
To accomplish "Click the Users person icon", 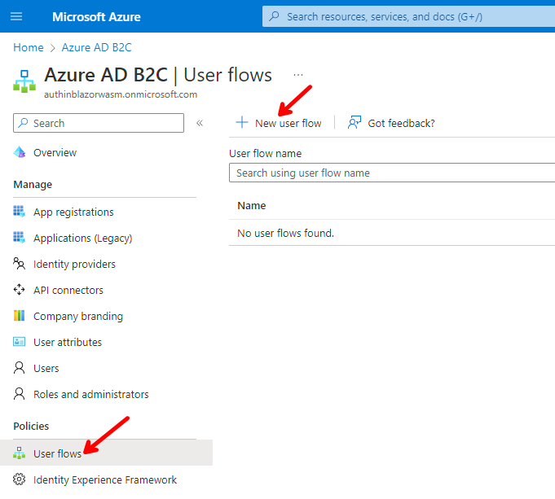I will point(19,368).
